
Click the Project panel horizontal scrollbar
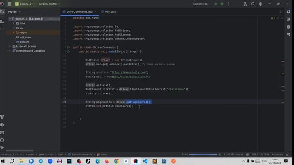pos(20,151)
